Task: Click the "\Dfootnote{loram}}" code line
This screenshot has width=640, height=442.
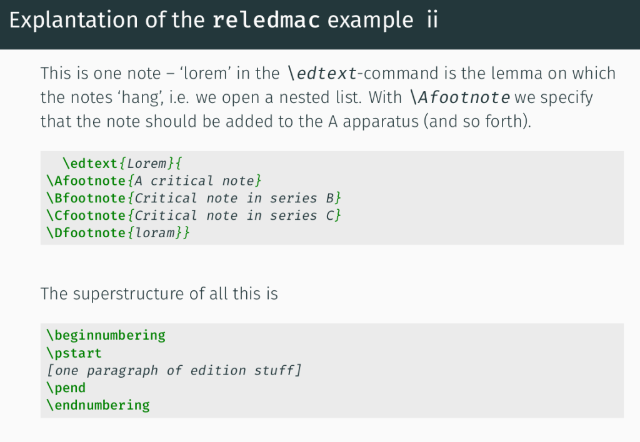Action: (117, 233)
